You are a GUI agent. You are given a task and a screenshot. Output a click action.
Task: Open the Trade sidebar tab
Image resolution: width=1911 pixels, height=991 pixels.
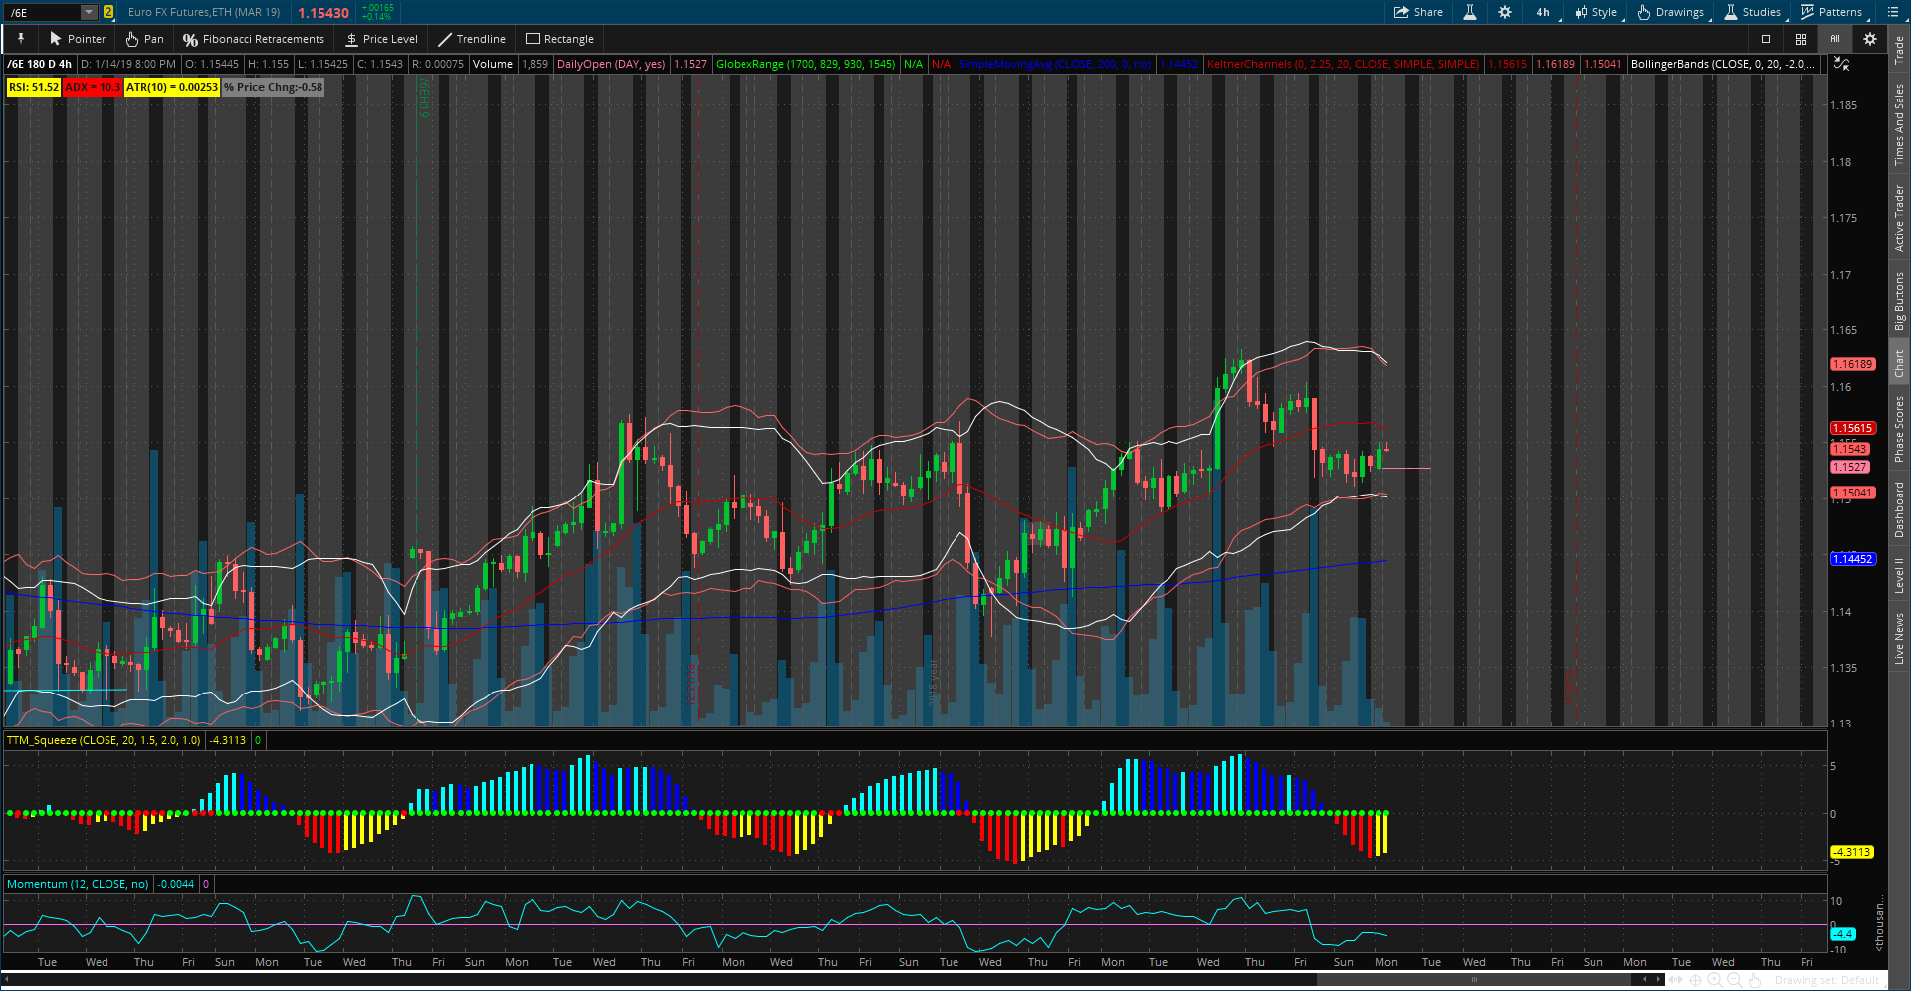(1899, 50)
